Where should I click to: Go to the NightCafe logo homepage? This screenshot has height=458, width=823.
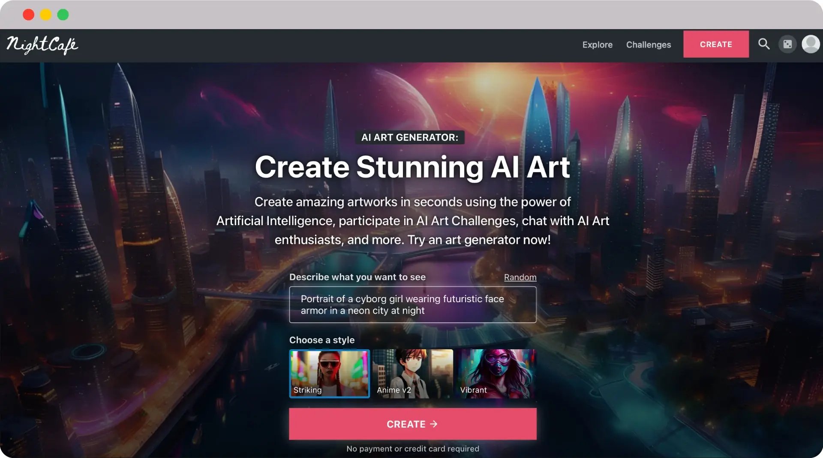coord(42,45)
